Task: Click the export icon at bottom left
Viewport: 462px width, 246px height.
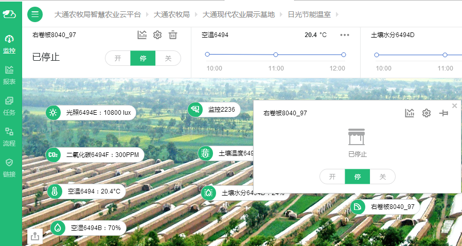Action: pyautogui.click(x=35, y=236)
